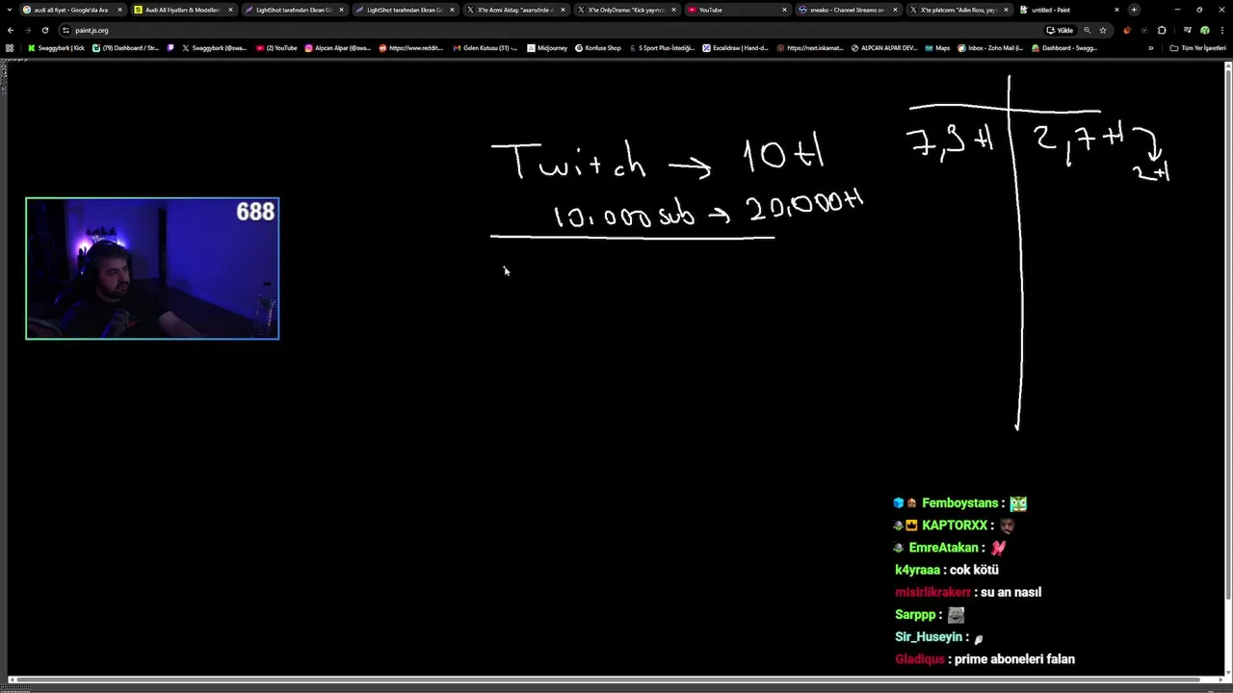The image size is (1233, 693).
Task: Open the Maps bookmark
Action: 936,48
